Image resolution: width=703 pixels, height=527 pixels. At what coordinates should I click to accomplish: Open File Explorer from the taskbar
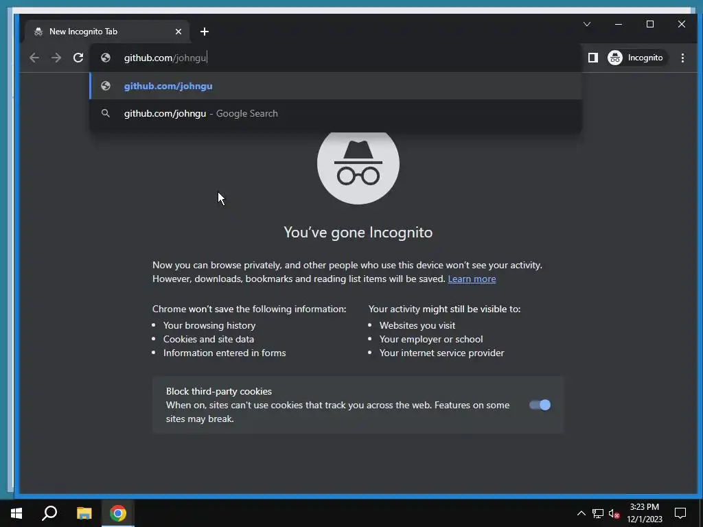pos(84,513)
